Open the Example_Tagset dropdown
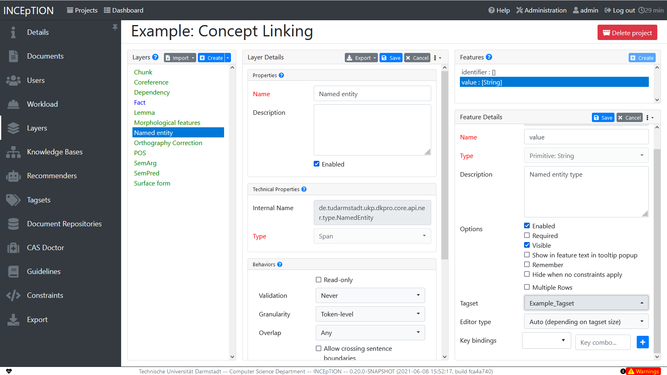The width and height of the screenshot is (667, 375). (x=586, y=303)
